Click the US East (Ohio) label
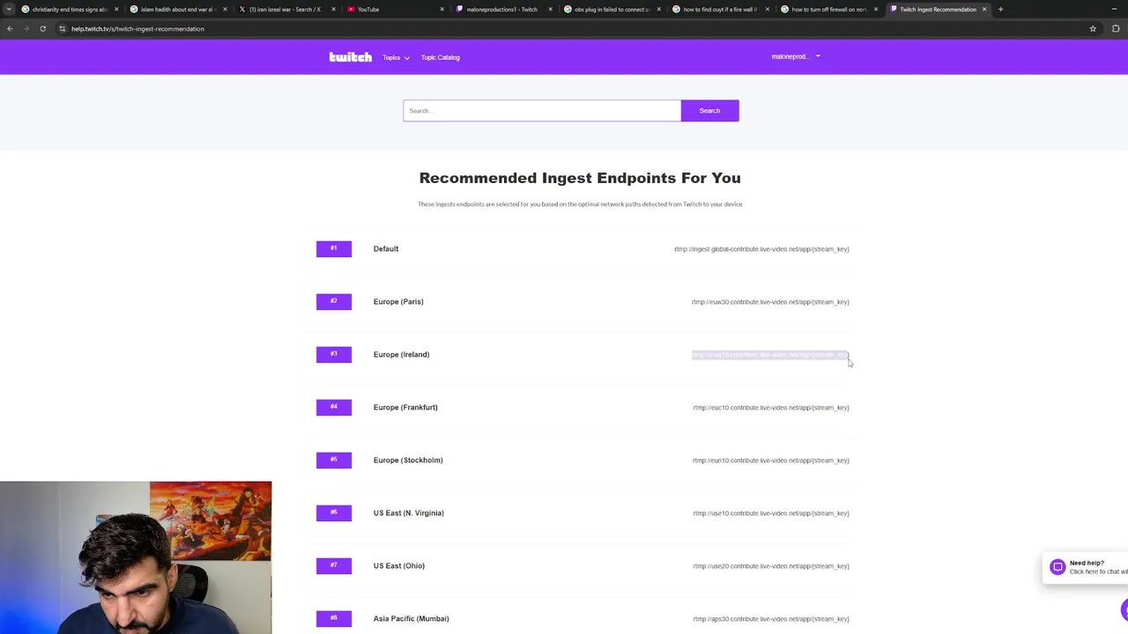This screenshot has height=634, width=1128. (399, 565)
